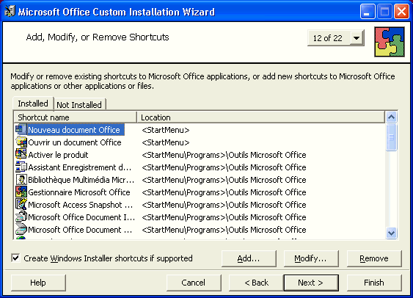Select the Bibliothèque Multimédia shortcut icon
413x298 pixels.
pos(21,180)
